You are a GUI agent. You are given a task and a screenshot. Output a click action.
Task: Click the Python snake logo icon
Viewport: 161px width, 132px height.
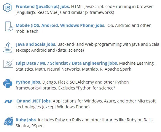pos(8,84)
